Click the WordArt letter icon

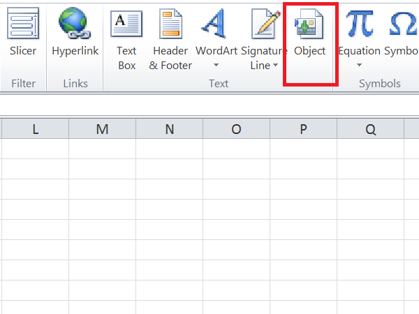tap(216, 23)
